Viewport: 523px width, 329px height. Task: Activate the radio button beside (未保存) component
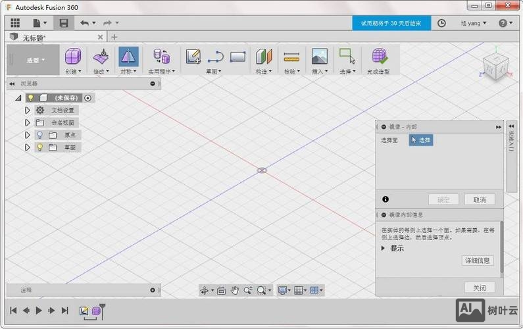tap(88, 98)
